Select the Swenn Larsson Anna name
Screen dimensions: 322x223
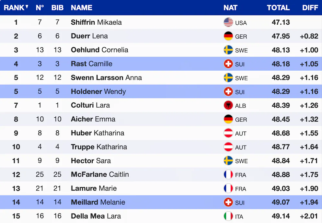click(106, 78)
